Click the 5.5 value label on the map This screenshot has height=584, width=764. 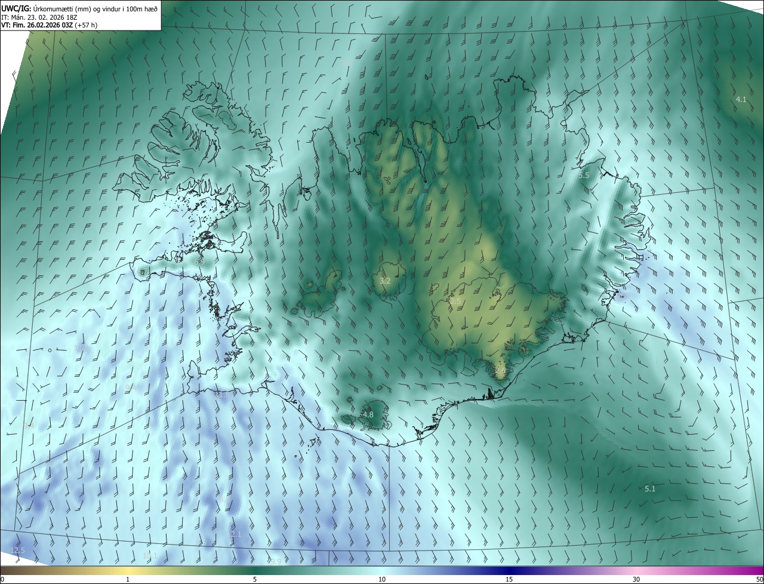coord(584,176)
